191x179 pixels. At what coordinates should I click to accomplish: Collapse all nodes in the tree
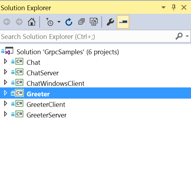coord(81,22)
